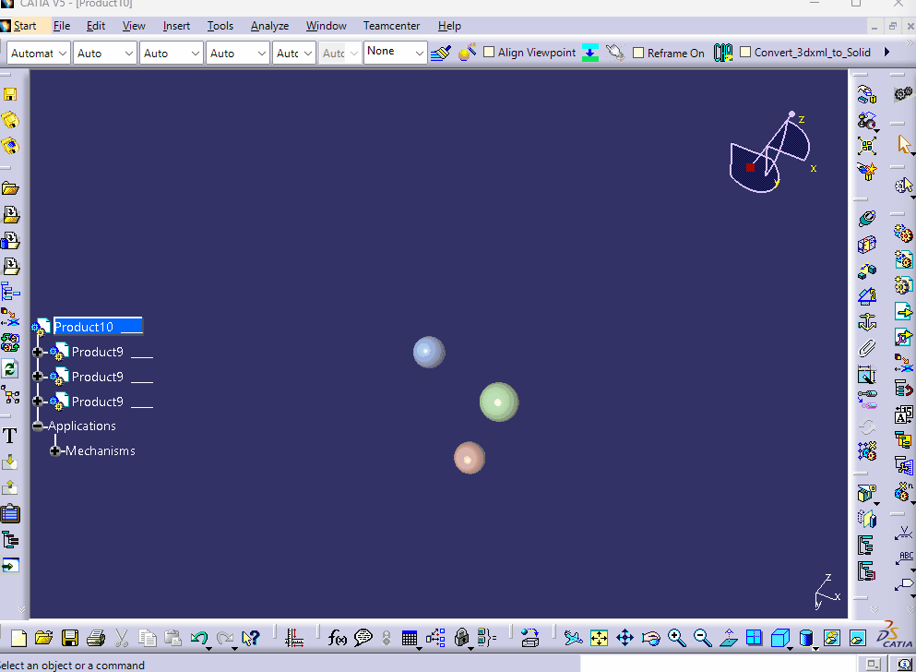Click the Shading cylinder view mode icon

(x=805, y=638)
